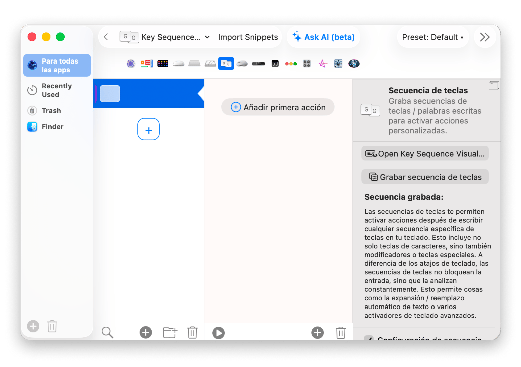The height and width of the screenshot is (367, 521).
Task: Select the Siri Remote trigger icon
Action: tap(258, 64)
